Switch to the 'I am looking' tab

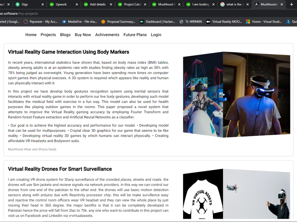[200, 4]
